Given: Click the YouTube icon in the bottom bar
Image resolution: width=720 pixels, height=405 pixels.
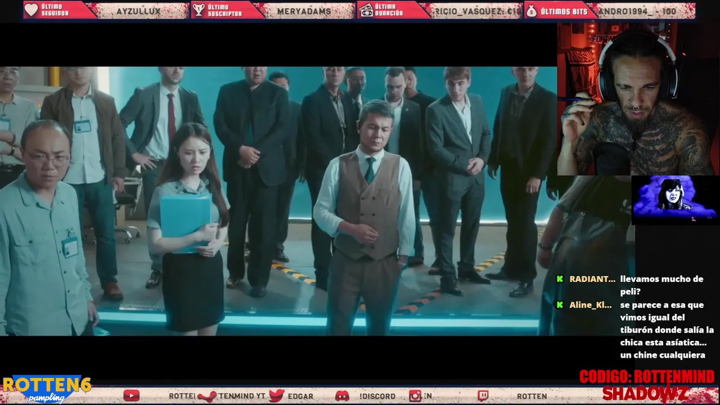Looking at the screenshot, I should [x=131, y=396].
